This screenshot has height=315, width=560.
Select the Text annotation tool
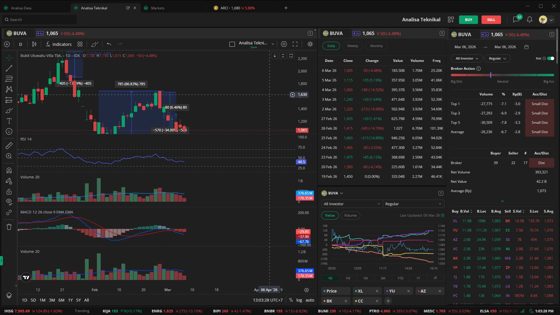(x=9, y=121)
